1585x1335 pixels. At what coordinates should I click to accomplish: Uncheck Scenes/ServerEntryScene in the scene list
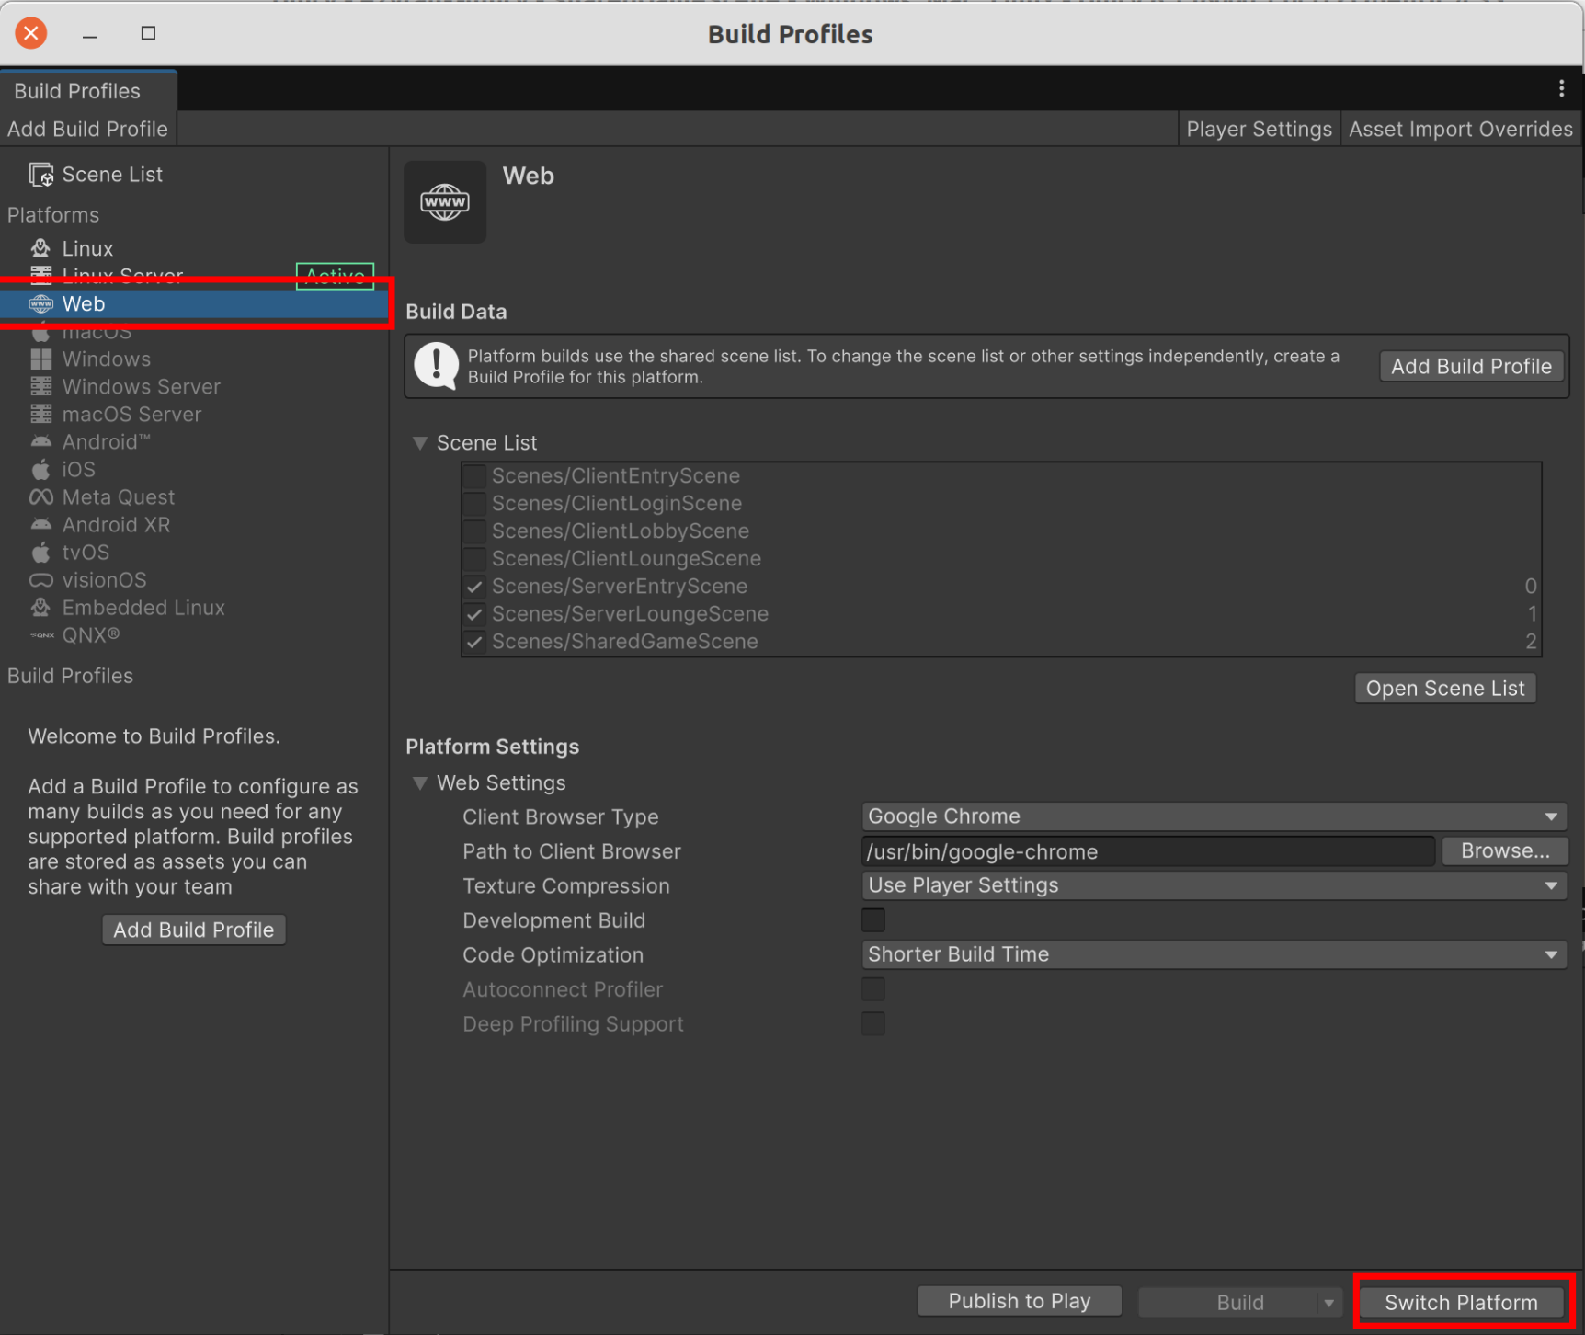point(473,586)
